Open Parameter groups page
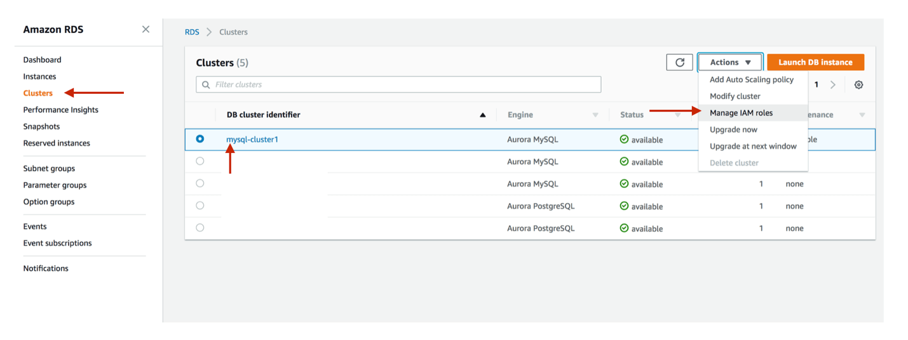 (55, 185)
